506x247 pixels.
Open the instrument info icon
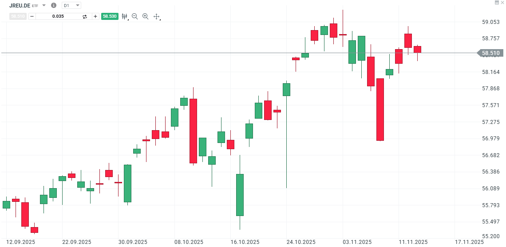[x=54, y=5]
